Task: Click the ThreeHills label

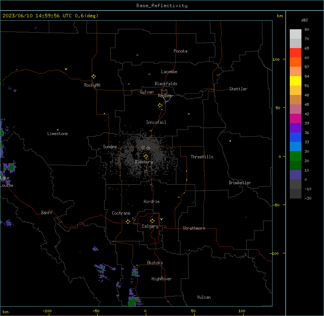Action: [202, 157]
